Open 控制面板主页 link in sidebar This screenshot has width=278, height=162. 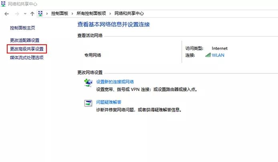(x=22, y=28)
